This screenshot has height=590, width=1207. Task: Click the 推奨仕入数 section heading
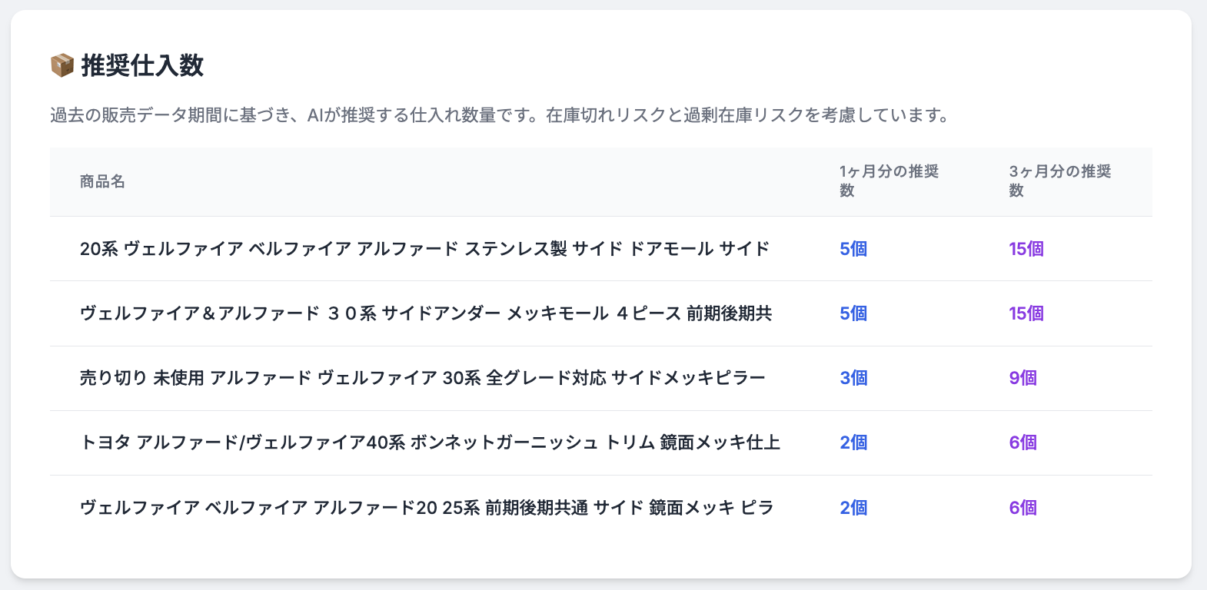(142, 65)
